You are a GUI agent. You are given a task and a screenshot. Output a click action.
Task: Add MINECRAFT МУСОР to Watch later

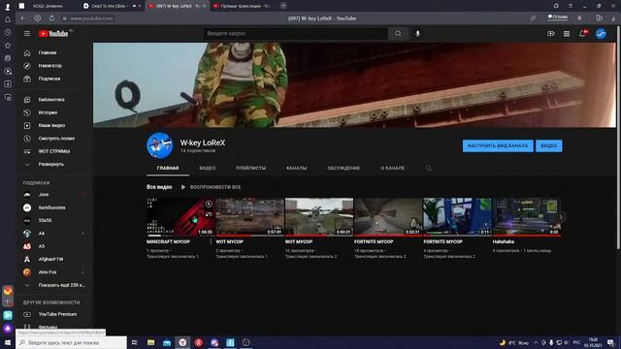[209, 205]
